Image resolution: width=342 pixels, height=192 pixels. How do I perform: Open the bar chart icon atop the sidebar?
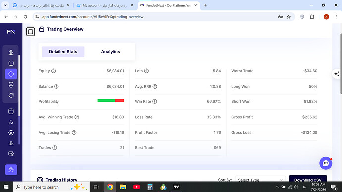(x=11, y=52)
